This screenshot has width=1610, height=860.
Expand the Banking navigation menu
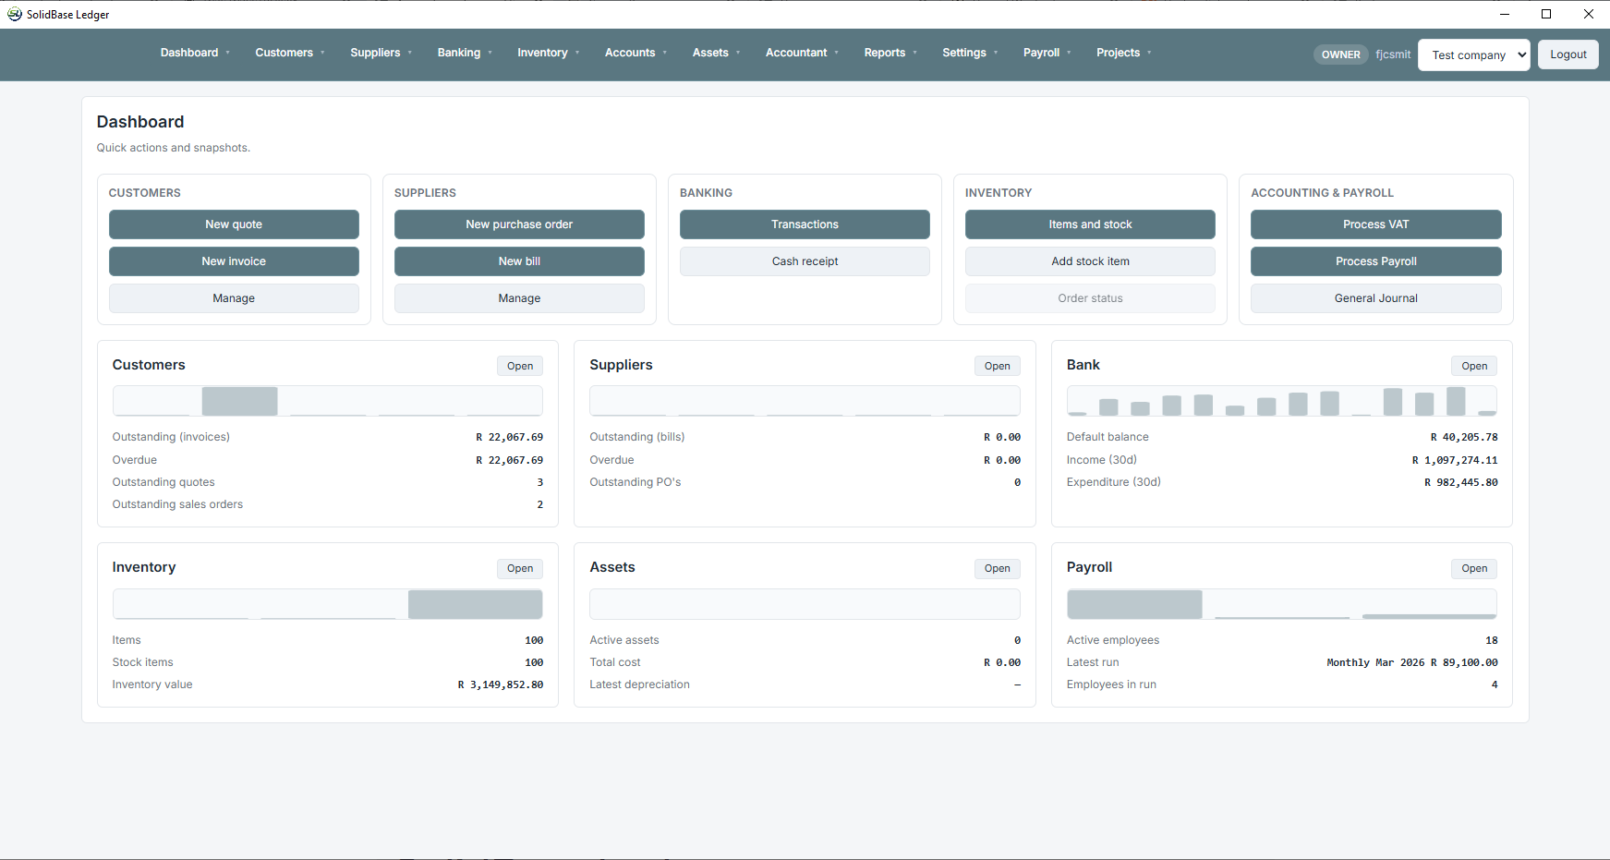[x=464, y=53]
